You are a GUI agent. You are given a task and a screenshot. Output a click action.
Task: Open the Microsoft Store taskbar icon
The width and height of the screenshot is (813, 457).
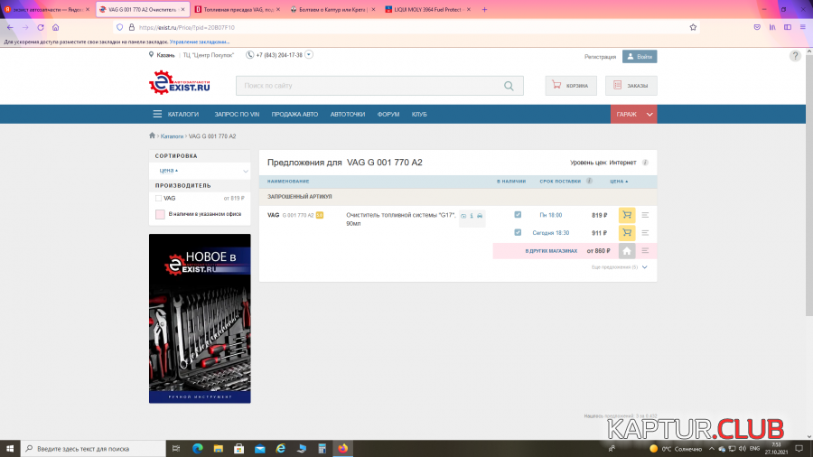pyautogui.click(x=239, y=448)
